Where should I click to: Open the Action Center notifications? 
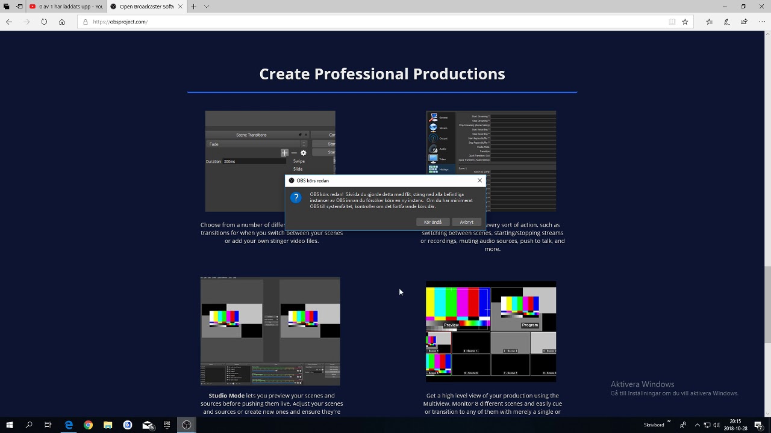tap(758, 425)
